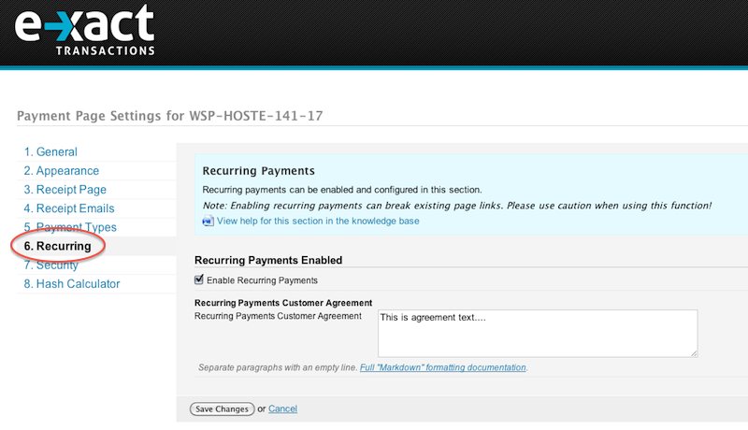This screenshot has width=748, height=430.
Task: Open the Security section
Action: click(x=51, y=265)
